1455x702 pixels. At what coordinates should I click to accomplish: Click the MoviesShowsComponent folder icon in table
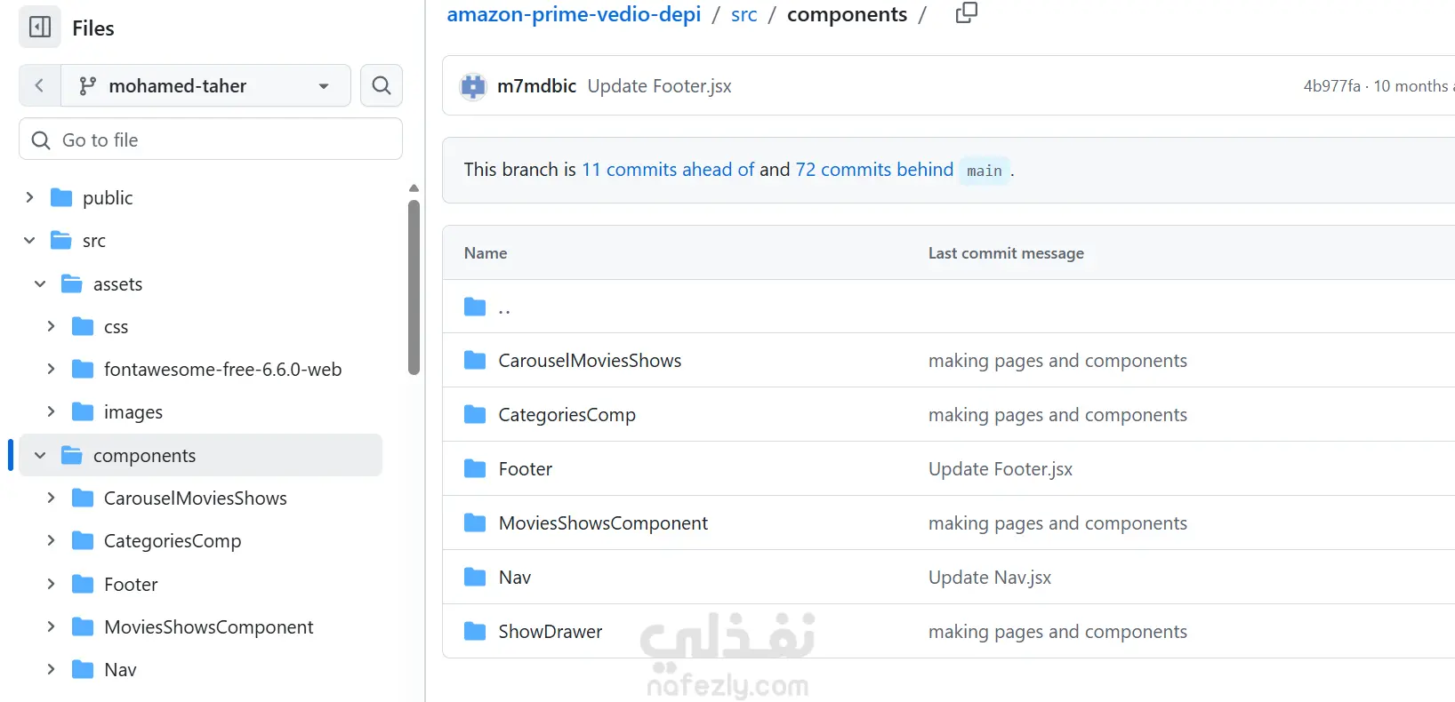475,523
